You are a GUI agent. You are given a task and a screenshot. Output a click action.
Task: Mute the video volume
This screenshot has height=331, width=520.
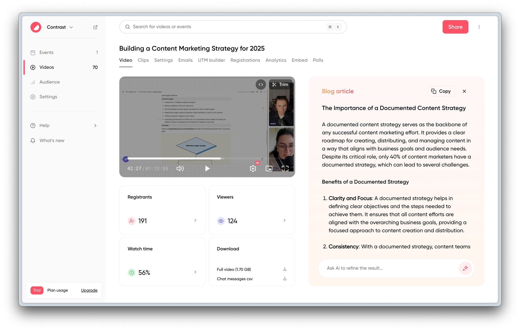[x=180, y=168]
